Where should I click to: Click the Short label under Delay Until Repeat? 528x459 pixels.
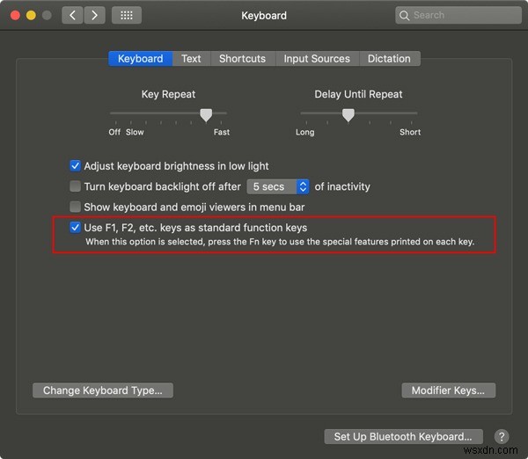click(410, 132)
